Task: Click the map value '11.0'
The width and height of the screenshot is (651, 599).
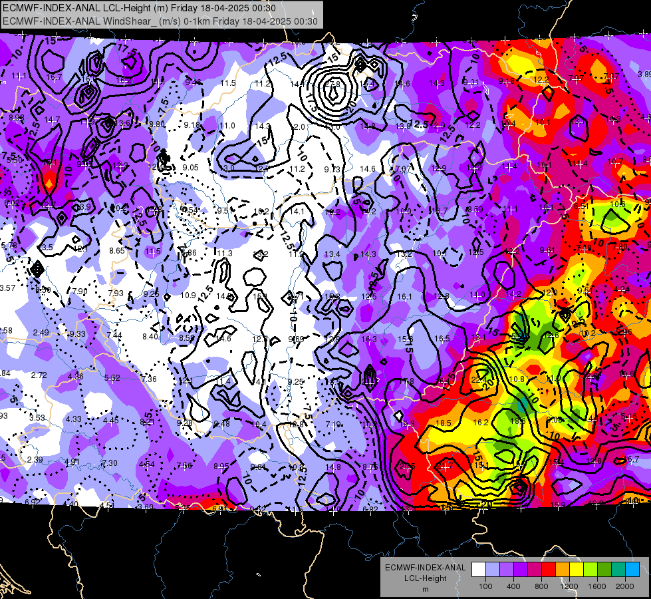Action: (x=227, y=126)
